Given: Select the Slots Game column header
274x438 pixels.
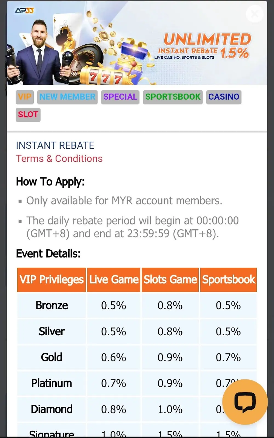Looking at the screenshot, I should pyautogui.click(x=170, y=280).
